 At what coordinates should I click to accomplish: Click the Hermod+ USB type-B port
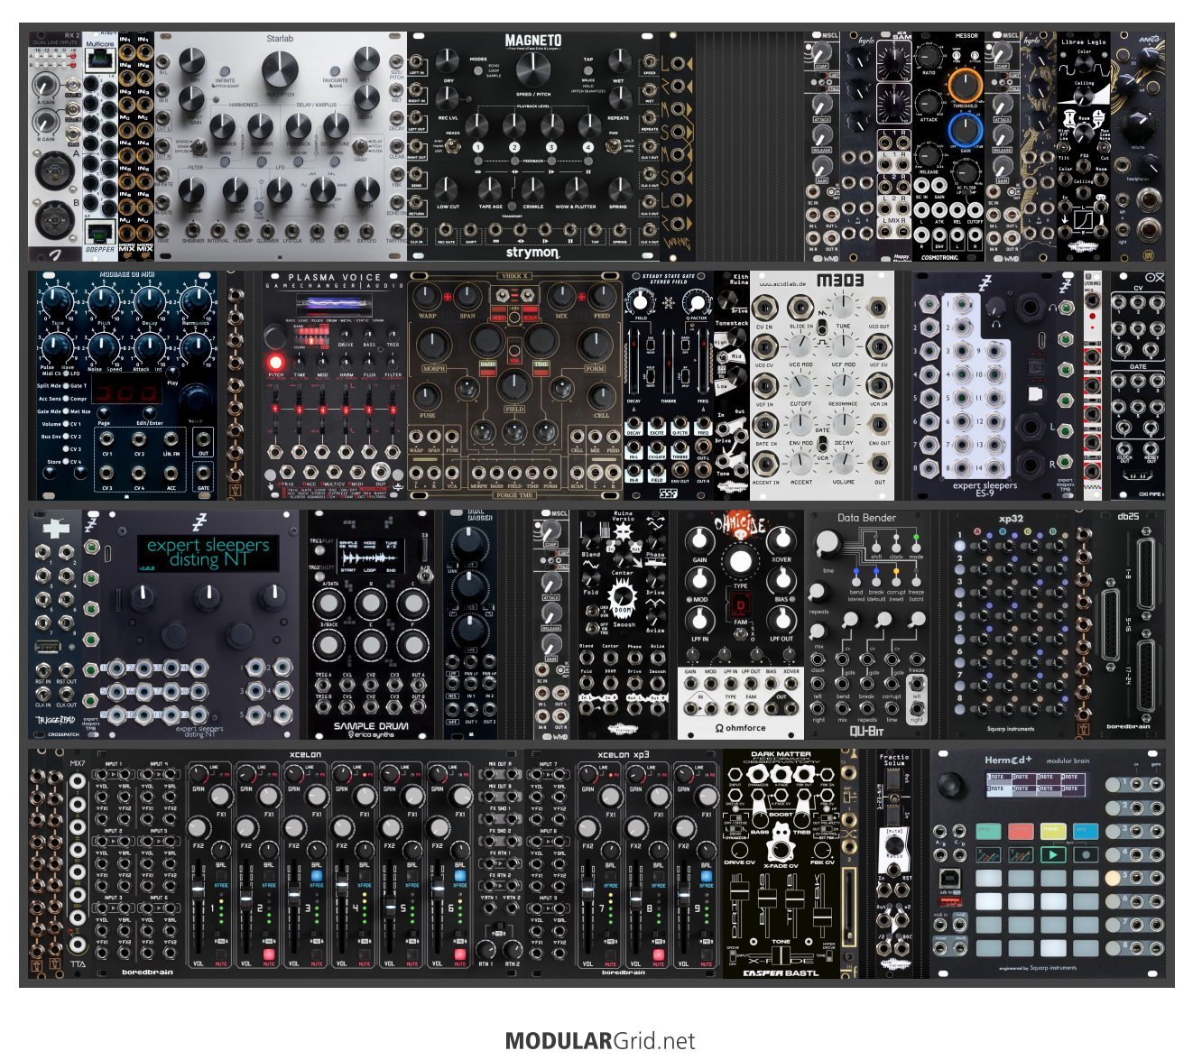pyautogui.click(x=952, y=877)
